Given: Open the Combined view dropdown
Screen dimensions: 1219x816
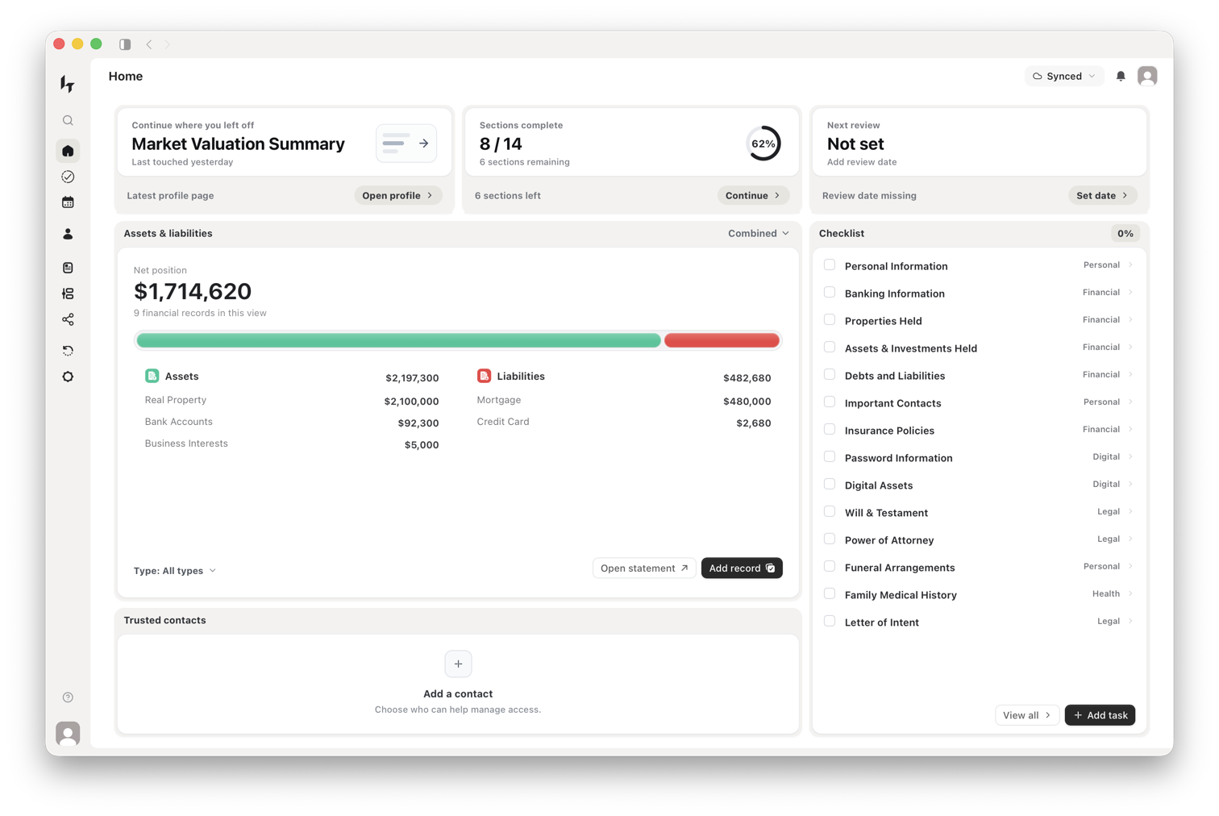Looking at the screenshot, I should (x=759, y=233).
